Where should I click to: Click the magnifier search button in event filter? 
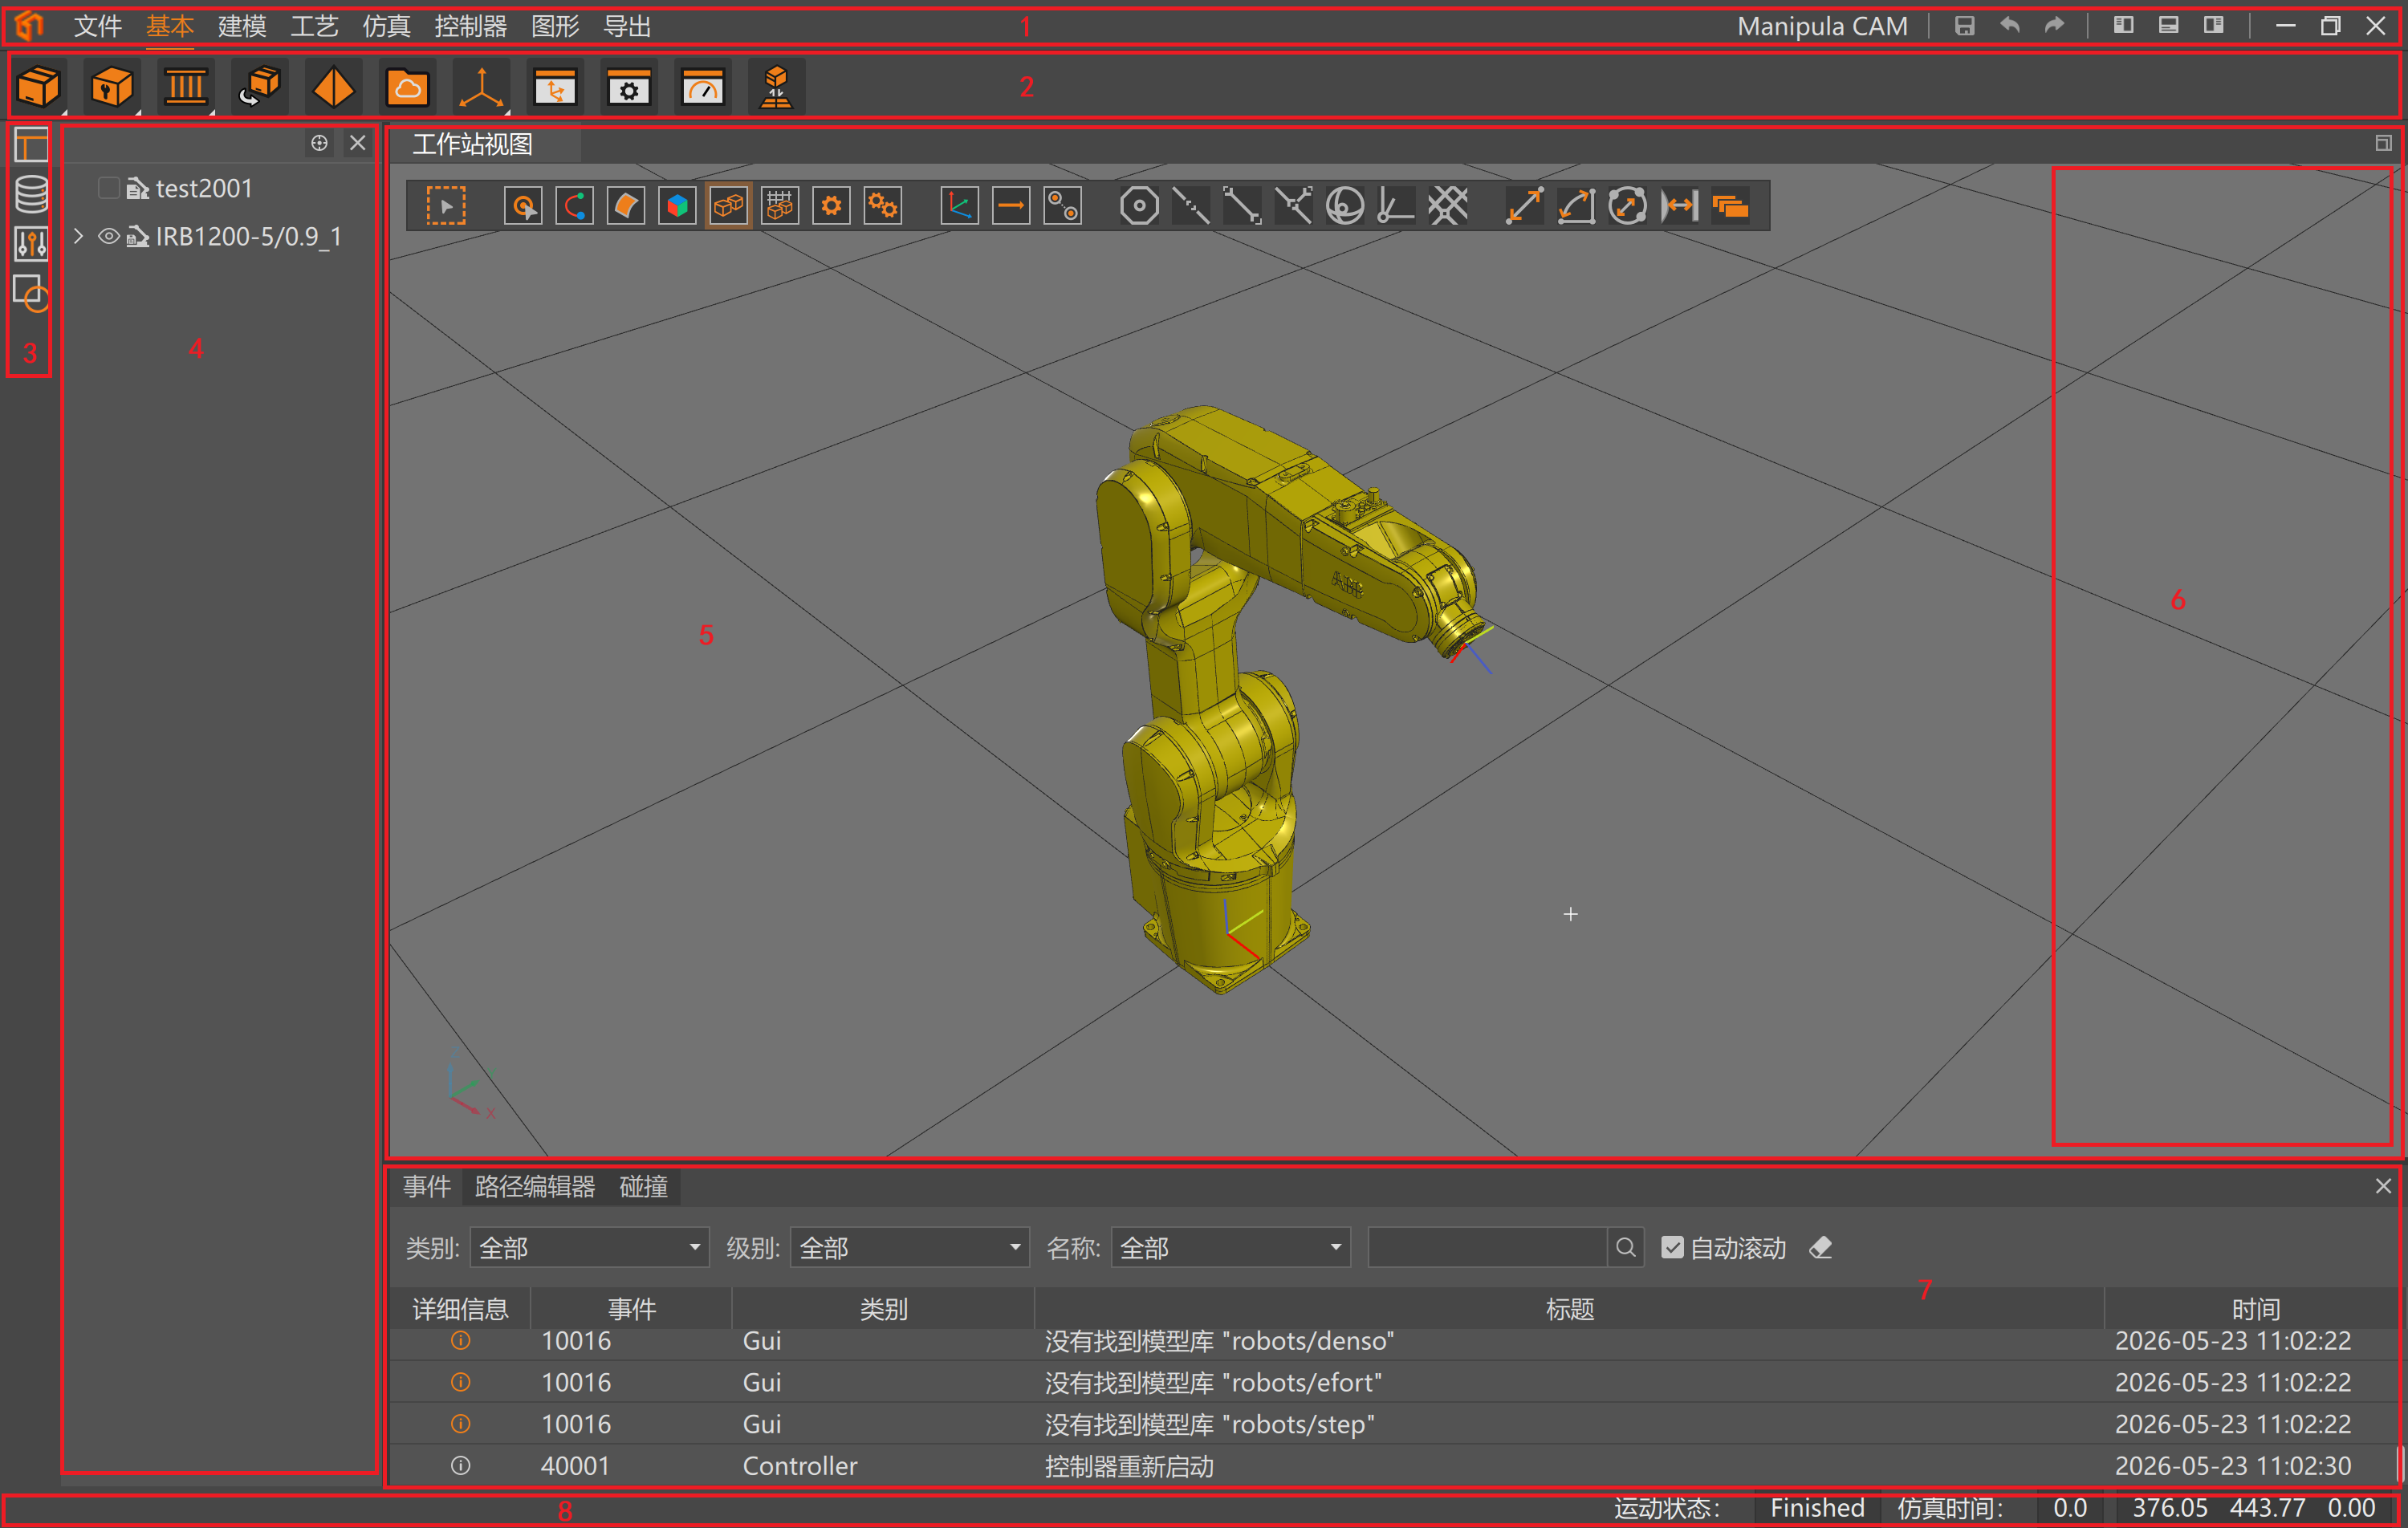(1626, 1247)
